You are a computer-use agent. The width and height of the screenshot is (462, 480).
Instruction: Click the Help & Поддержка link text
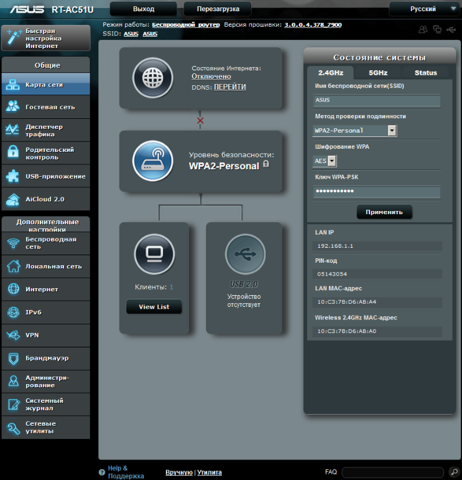point(126,472)
